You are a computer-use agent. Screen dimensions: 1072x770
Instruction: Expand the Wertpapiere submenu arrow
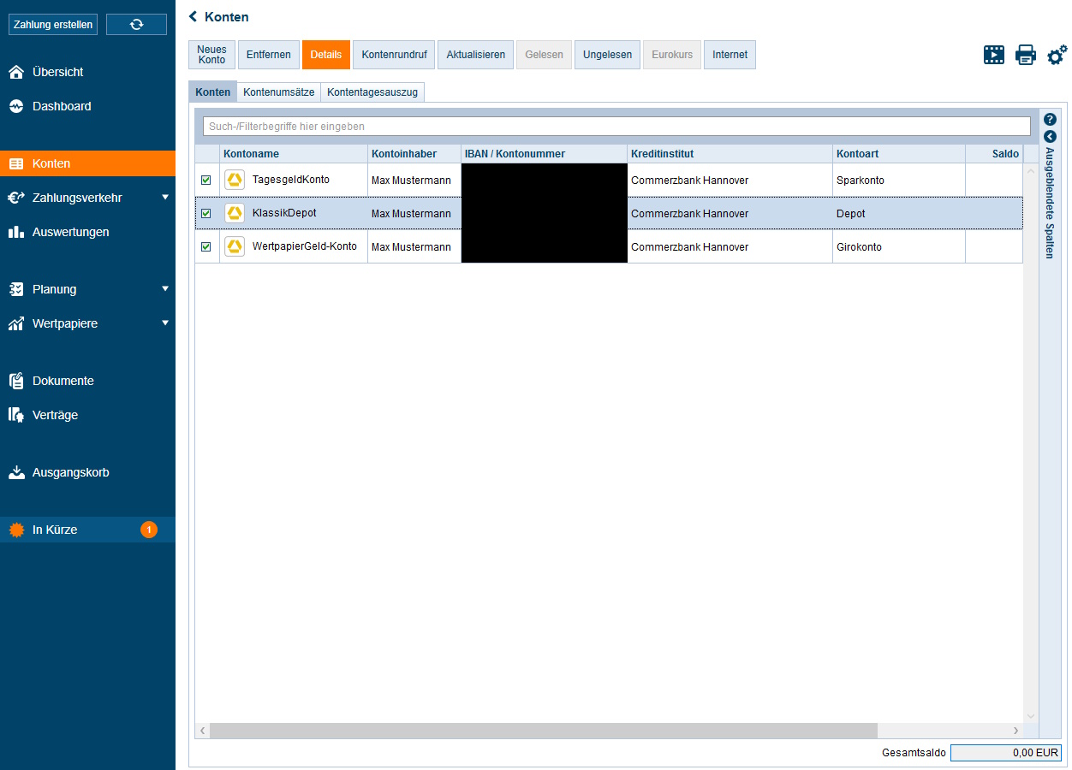coord(165,323)
